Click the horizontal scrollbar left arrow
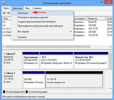 4,47
